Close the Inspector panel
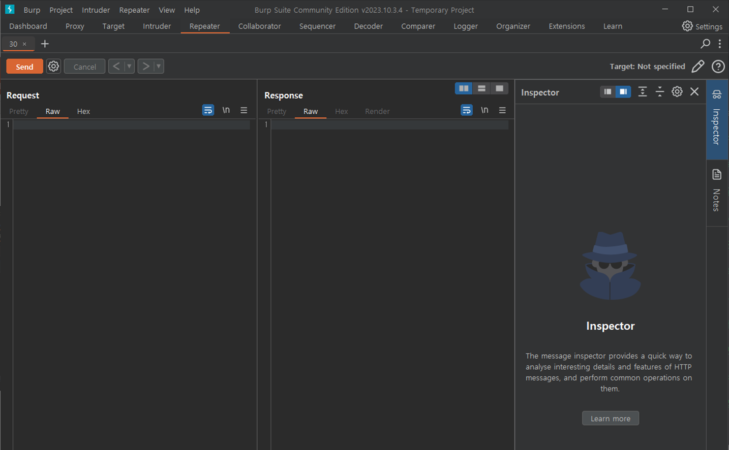729x450 pixels. (x=694, y=91)
